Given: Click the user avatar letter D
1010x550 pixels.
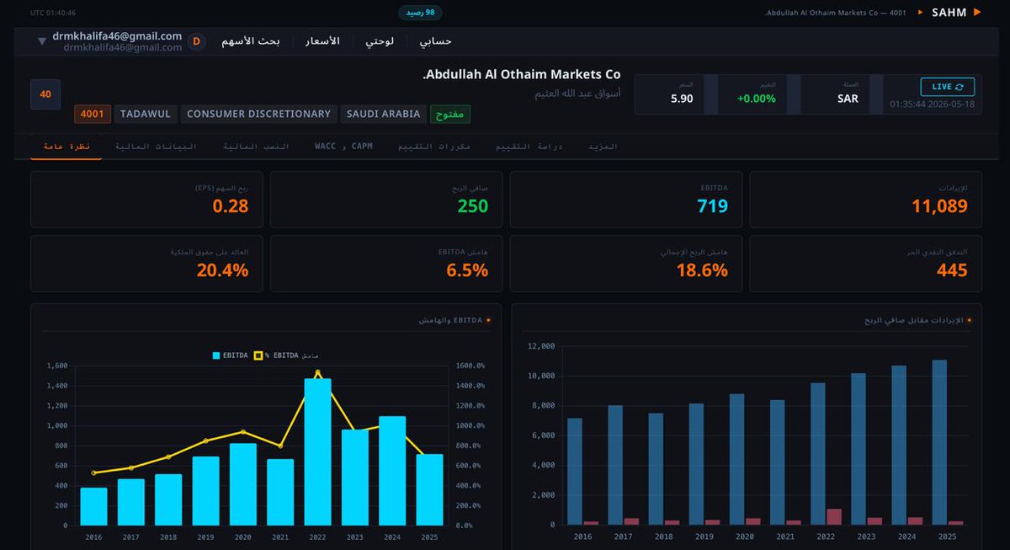Looking at the screenshot, I should click(196, 41).
